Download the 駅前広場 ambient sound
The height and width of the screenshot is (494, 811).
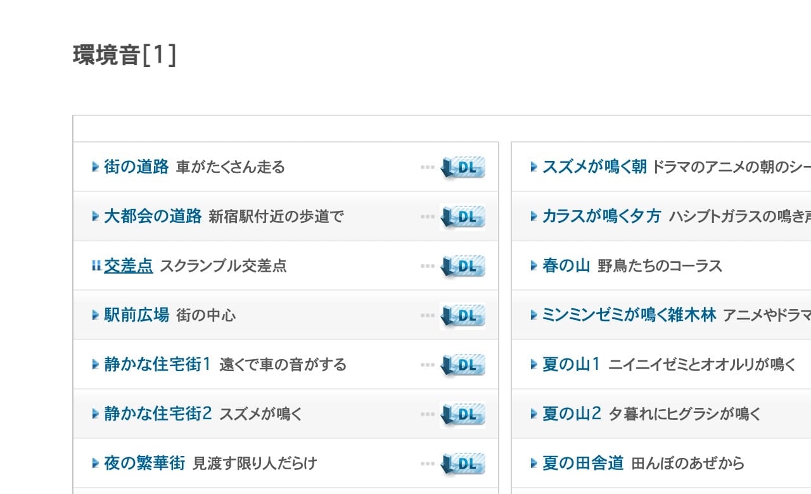click(463, 315)
